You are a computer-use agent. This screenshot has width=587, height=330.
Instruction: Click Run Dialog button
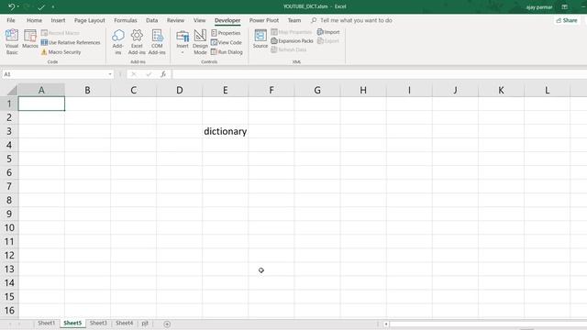click(x=227, y=52)
